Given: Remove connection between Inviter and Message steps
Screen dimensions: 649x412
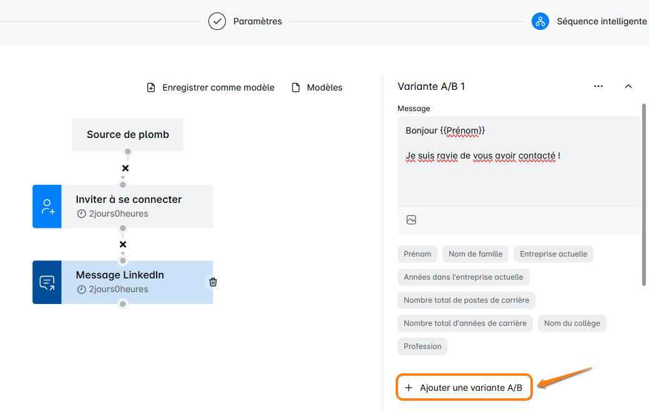Looking at the screenshot, I should 123,244.
